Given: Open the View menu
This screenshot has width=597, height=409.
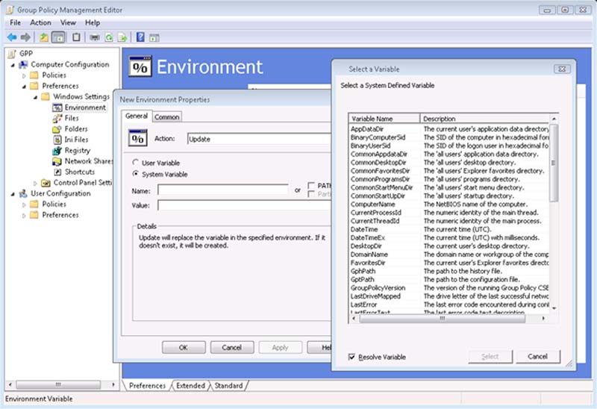Looking at the screenshot, I should click(x=68, y=22).
